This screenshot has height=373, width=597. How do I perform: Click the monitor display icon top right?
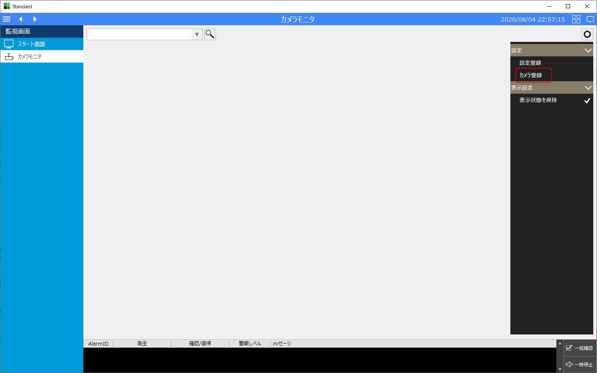tap(590, 19)
